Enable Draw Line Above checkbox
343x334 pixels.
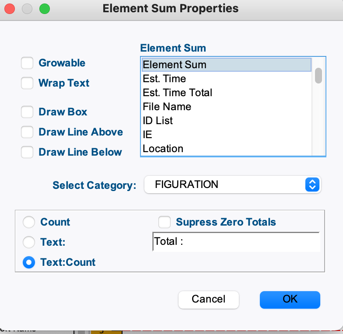click(27, 132)
